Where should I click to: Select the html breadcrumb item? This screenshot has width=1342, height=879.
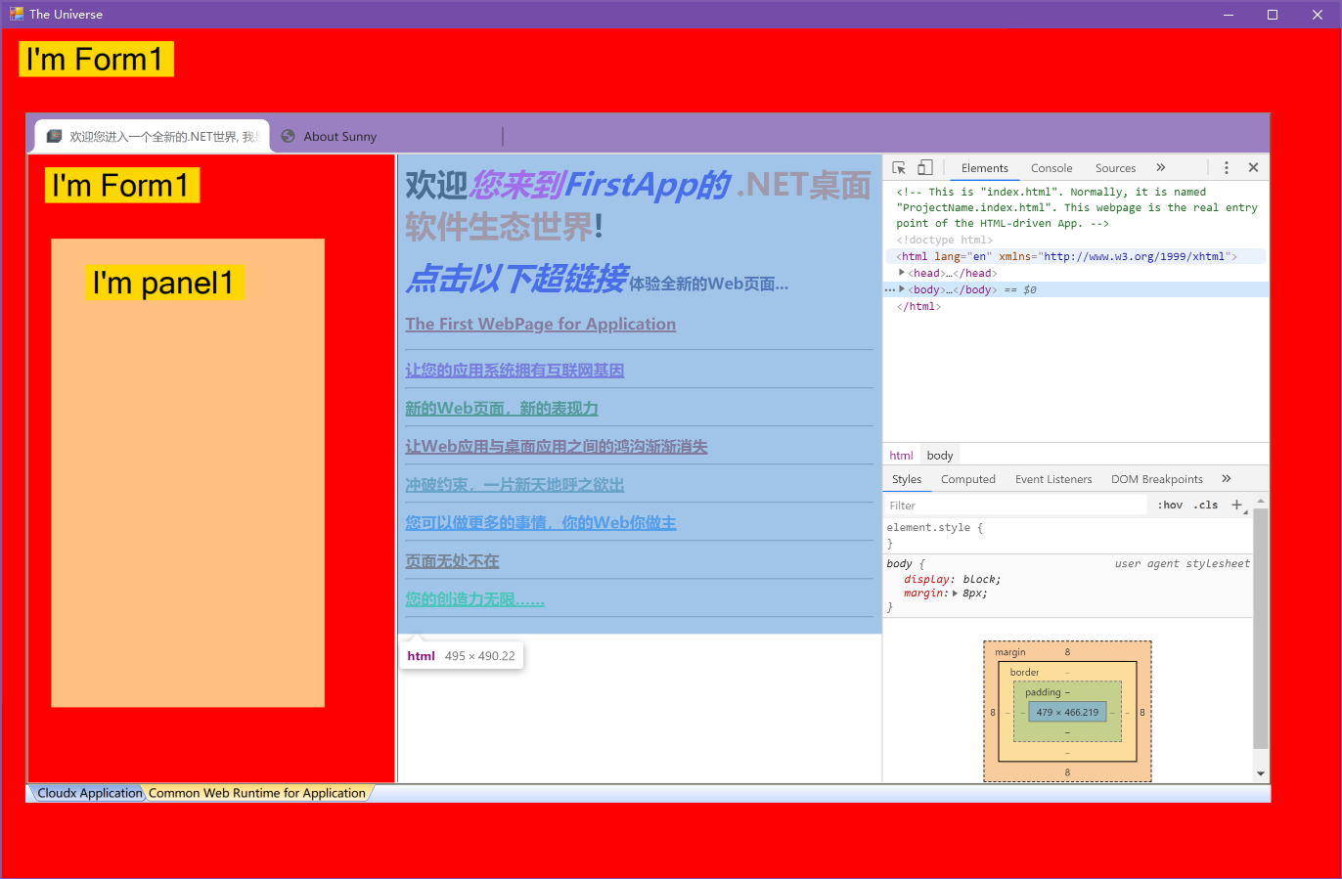[x=901, y=456]
